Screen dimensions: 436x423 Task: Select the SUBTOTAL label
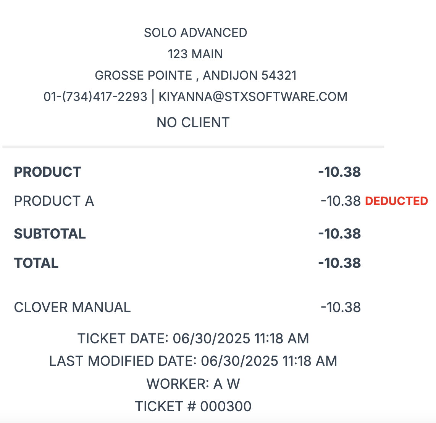(50, 234)
